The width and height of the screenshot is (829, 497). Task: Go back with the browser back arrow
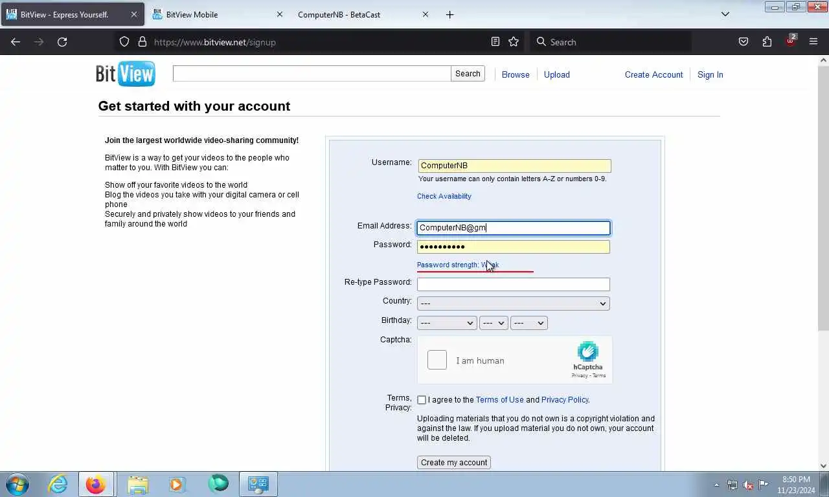pyautogui.click(x=16, y=42)
